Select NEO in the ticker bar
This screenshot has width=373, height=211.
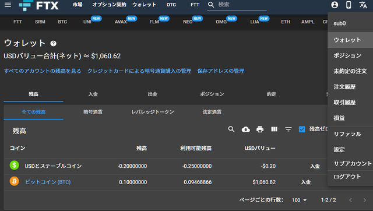[188, 22]
